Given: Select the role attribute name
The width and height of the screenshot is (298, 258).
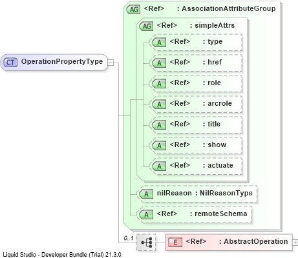Looking at the screenshot, I should 214,83.
